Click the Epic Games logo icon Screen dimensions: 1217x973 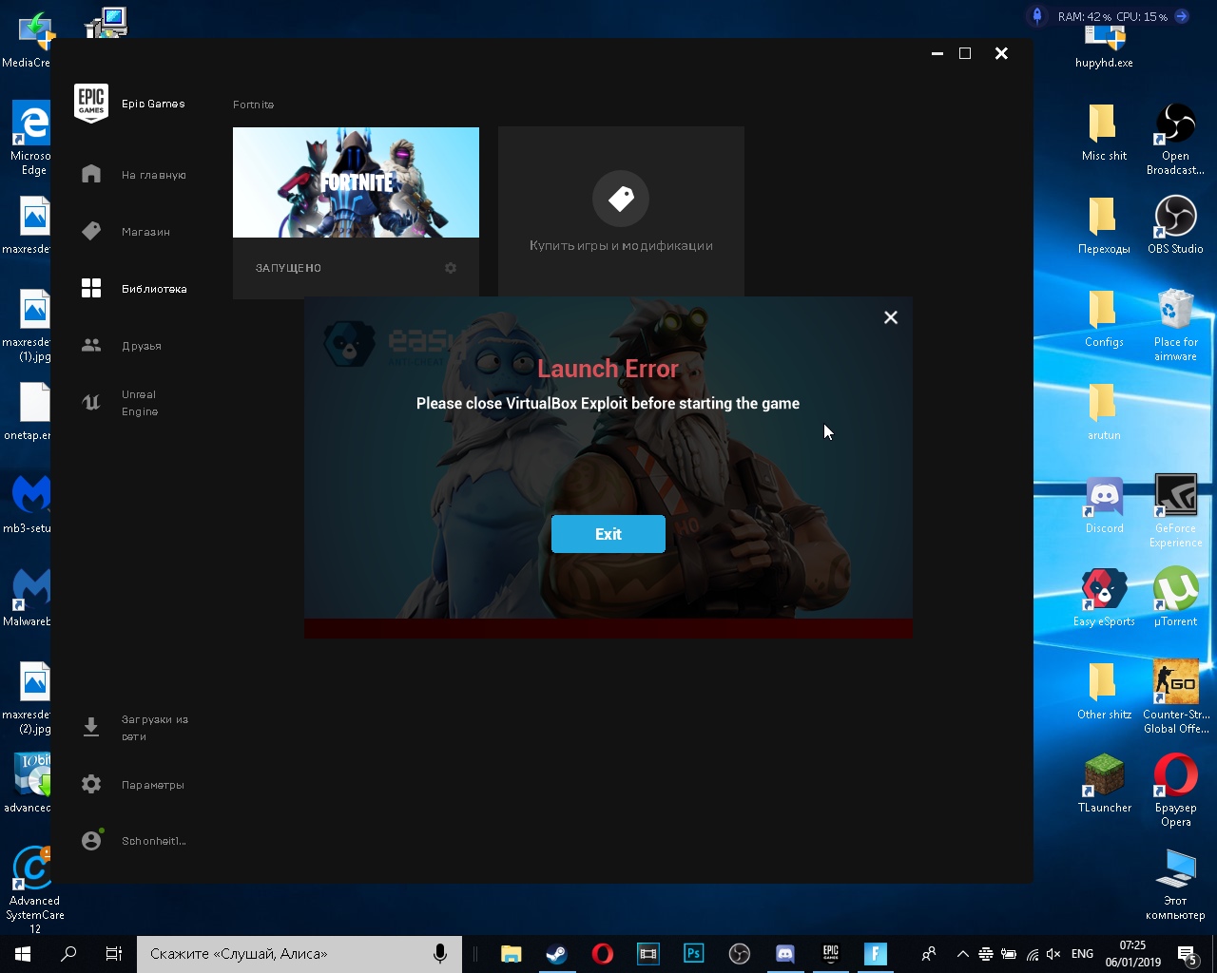tap(91, 103)
